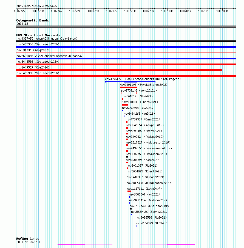The width and height of the screenshot is (244, 248).
Task: Click the Cytogenetic Bands track title
Action: (x=33, y=20)
